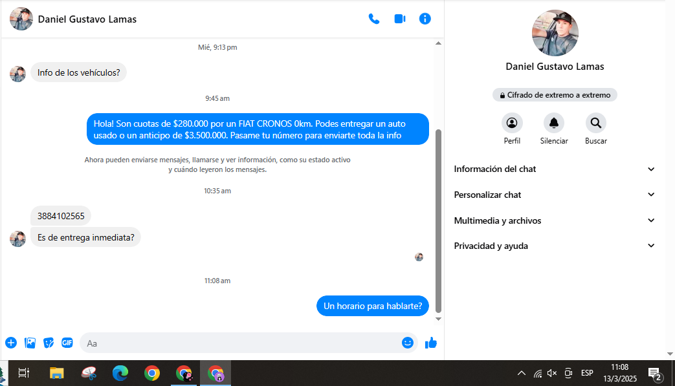Screen dimensions: 675x386
Task: Attach a photo file to message
Action: [30, 343]
